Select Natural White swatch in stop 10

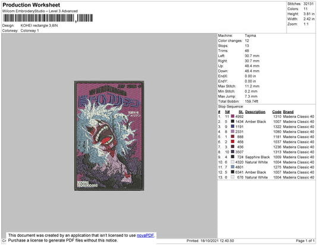(x=233, y=162)
